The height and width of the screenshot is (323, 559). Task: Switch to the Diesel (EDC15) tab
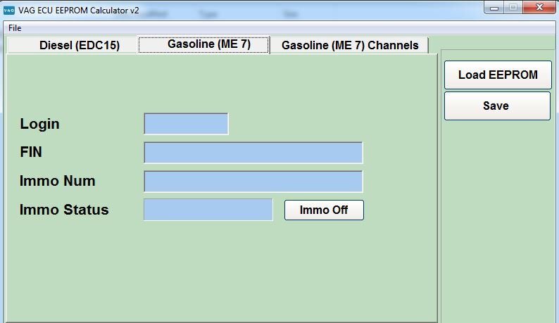[x=79, y=45]
